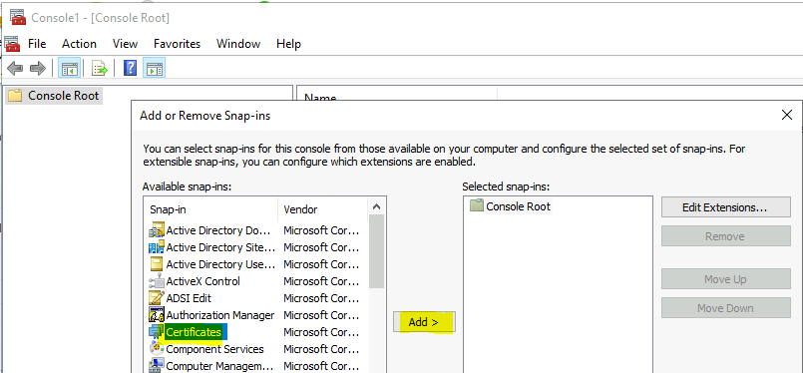Toggle Show/Hide Action Pane toolbar icon
Image resolution: width=803 pixels, height=373 pixels.
(155, 68)
